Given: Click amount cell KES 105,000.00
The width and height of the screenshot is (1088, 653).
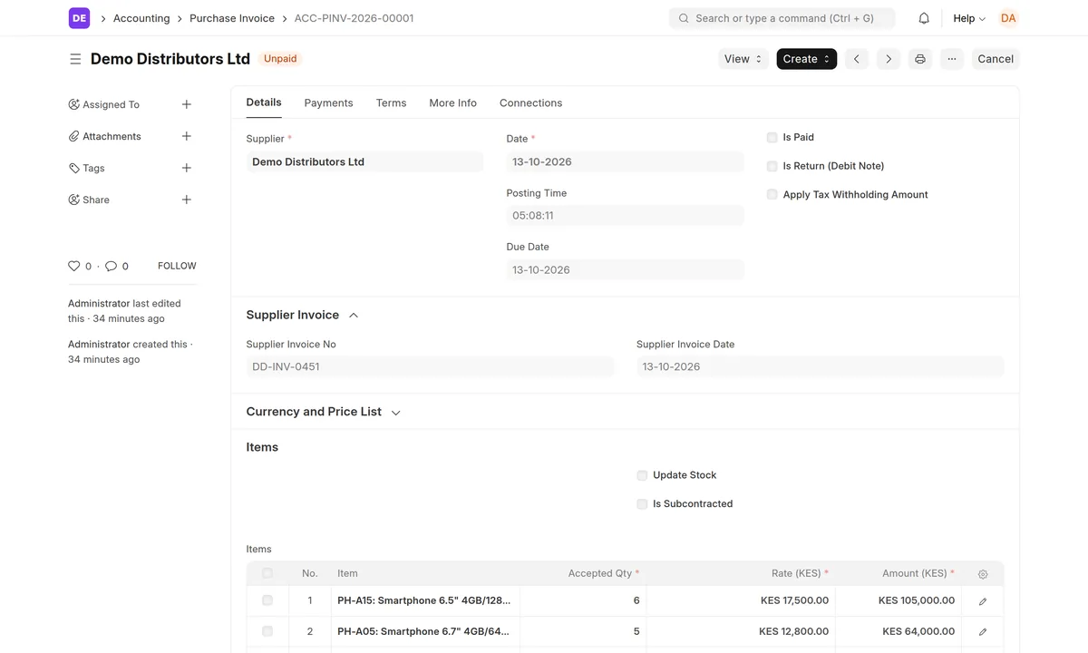Looking at the screenshot, I should click(898, 600).
